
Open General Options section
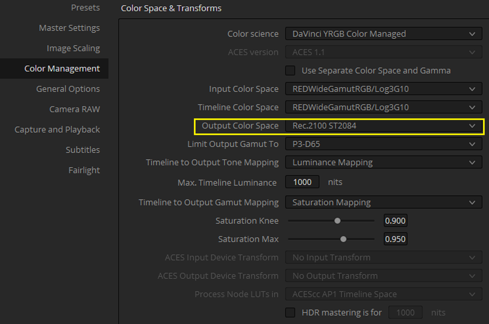click(x=68, y=89)
